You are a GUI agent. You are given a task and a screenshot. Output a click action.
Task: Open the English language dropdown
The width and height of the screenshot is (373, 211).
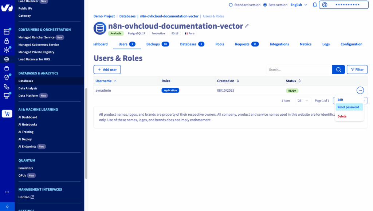click(299, 5)
